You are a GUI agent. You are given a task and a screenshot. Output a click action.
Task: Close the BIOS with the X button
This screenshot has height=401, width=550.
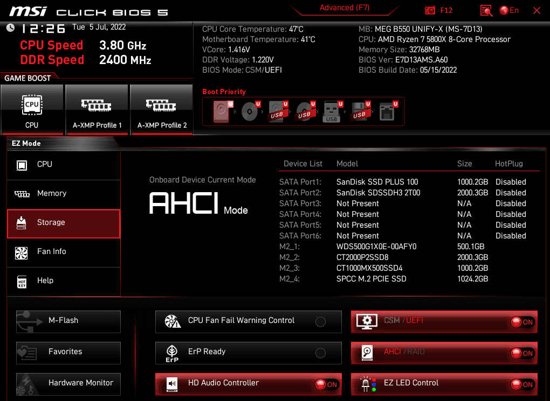pos(537,11)
